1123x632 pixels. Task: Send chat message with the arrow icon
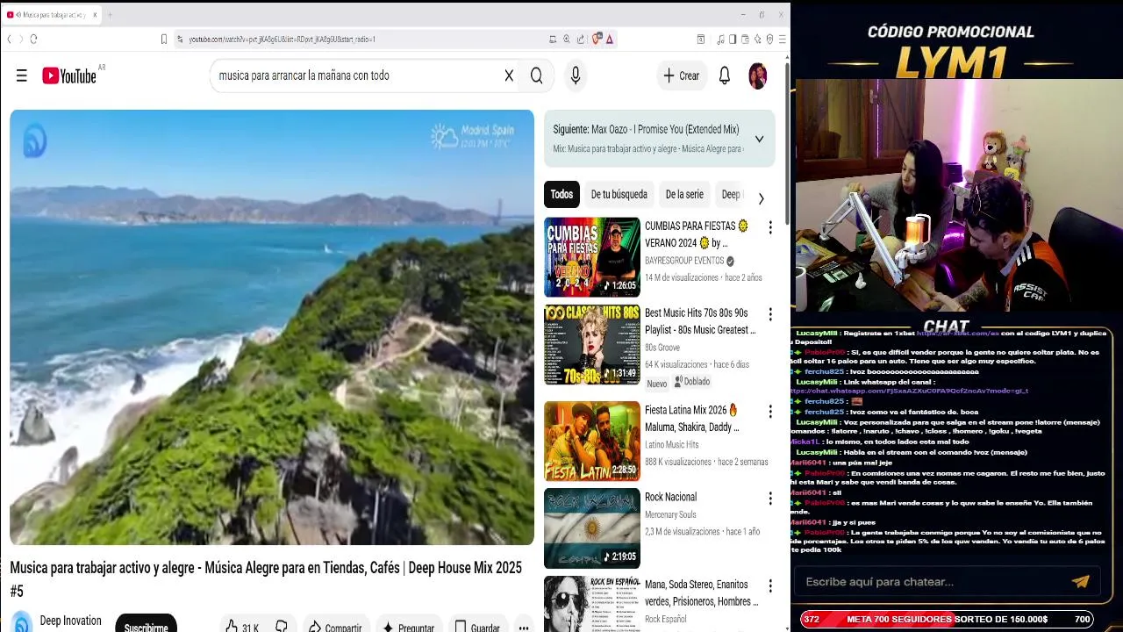[x=1080, y=582]
